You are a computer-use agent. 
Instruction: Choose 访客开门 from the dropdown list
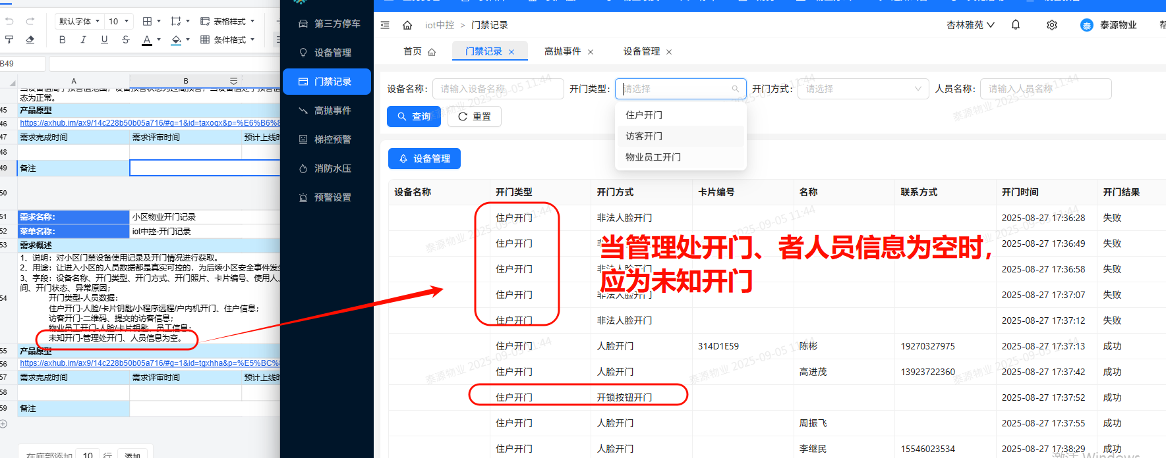(x=681, y=136)
